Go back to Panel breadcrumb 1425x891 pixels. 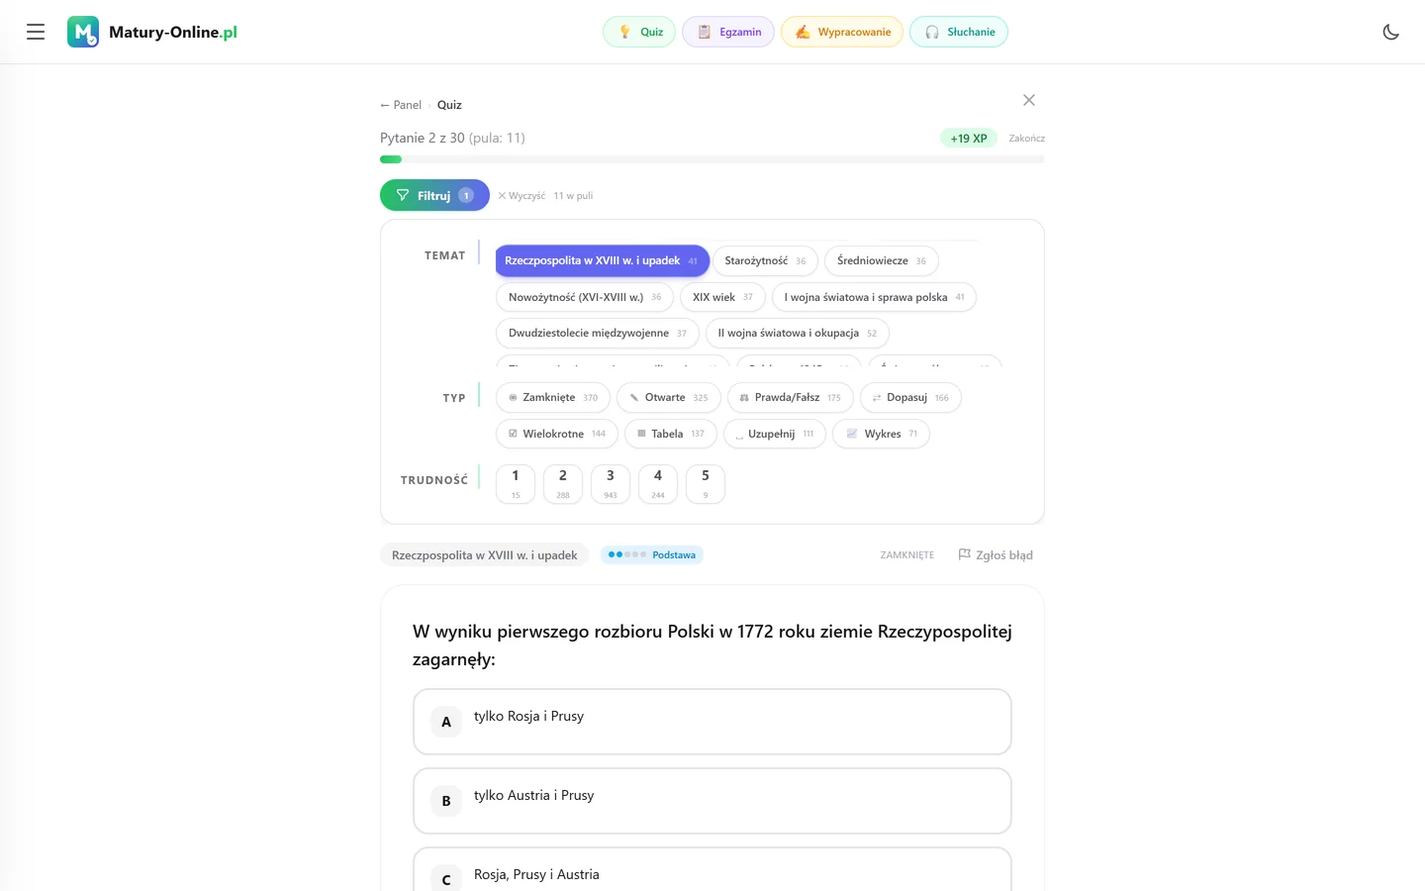click(401, 105)
